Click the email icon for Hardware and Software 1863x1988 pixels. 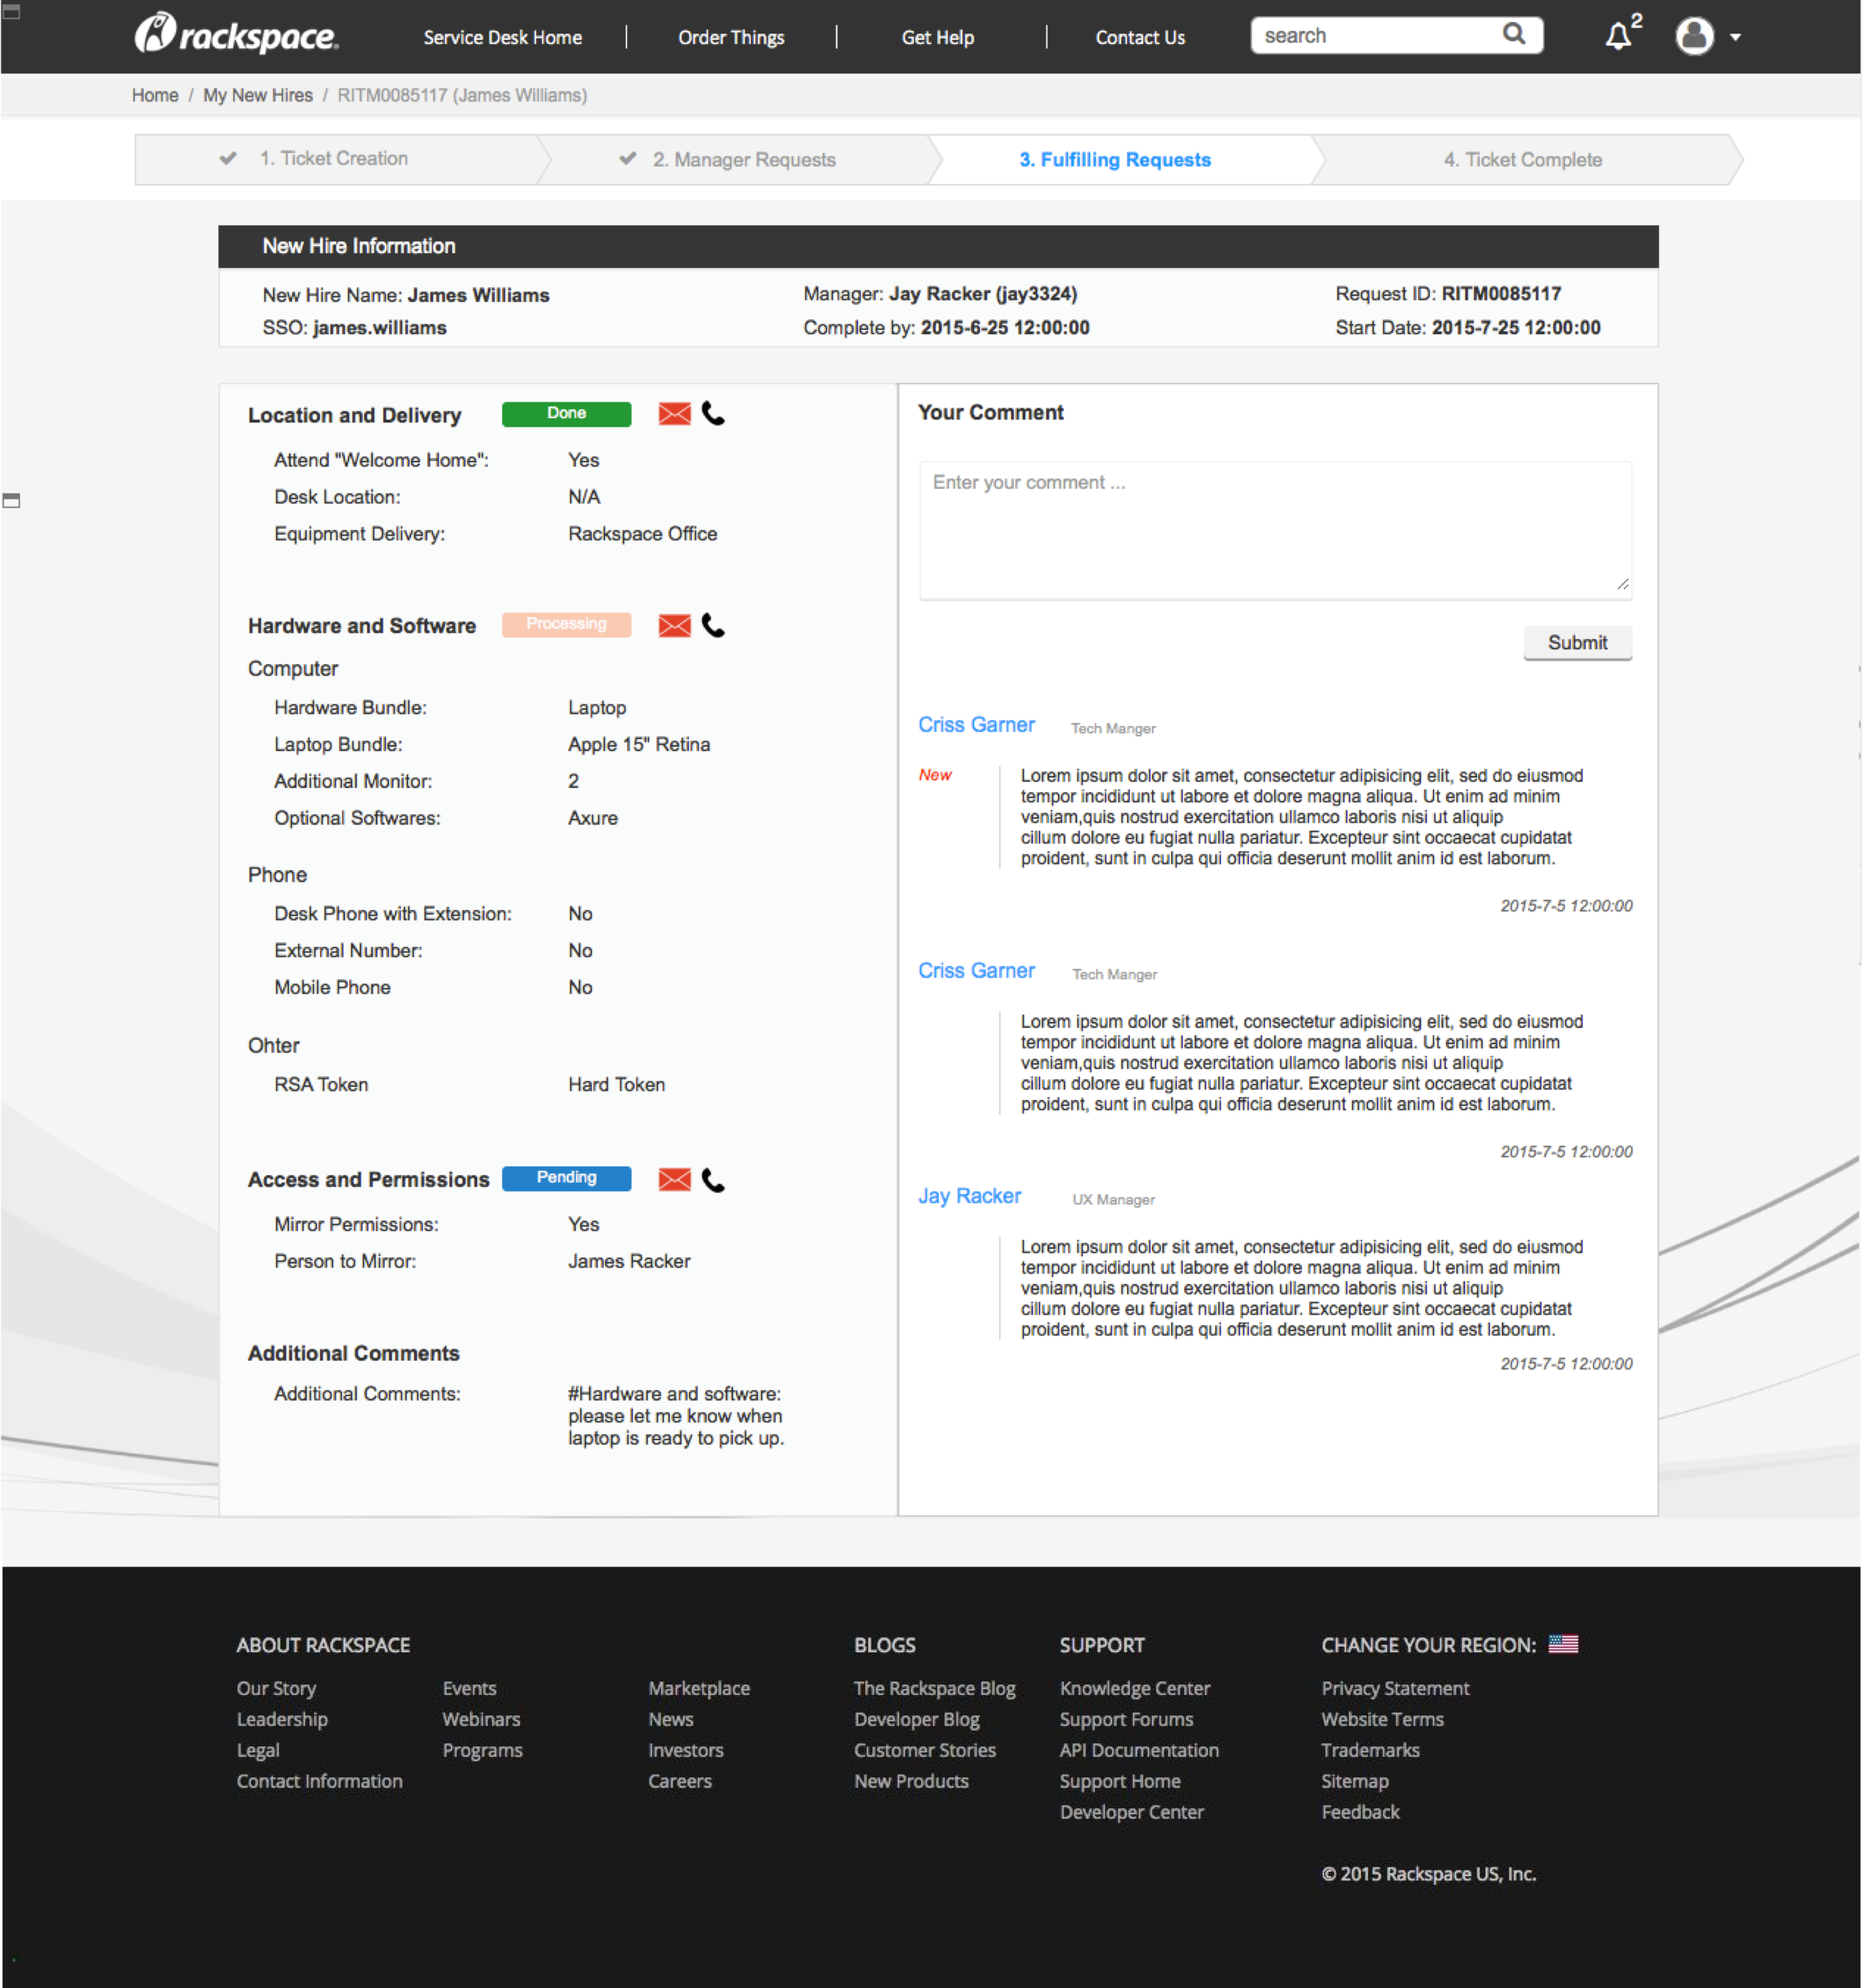tap(675, 626)
